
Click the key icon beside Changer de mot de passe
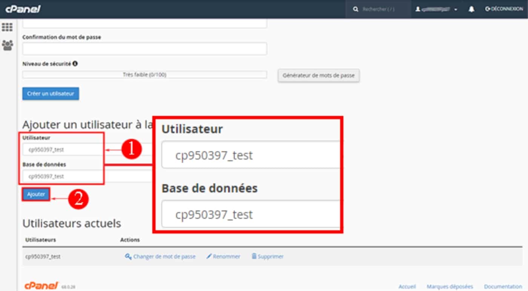[x=128, y=256]
